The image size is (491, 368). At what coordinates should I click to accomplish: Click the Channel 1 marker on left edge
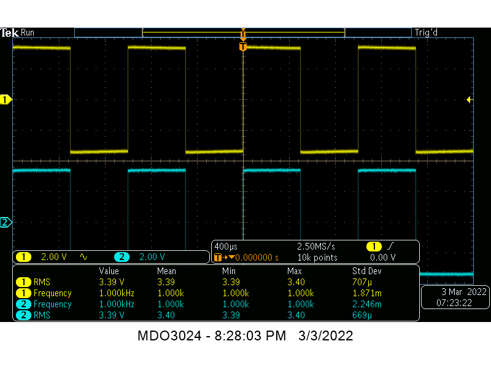pyautogui.click(x=5, y=99)
